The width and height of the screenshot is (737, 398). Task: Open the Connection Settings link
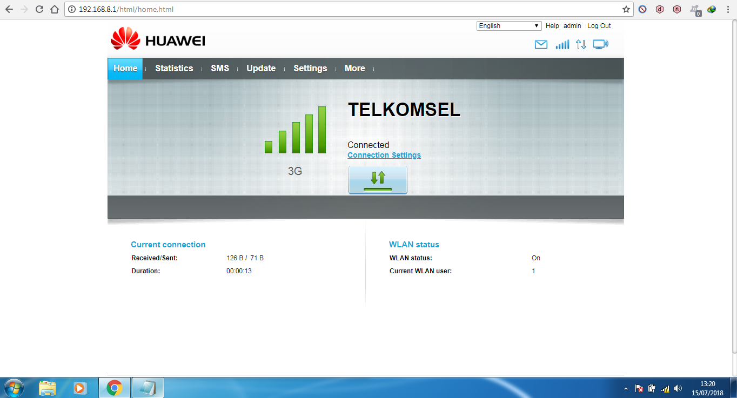(x=384, y=155)
